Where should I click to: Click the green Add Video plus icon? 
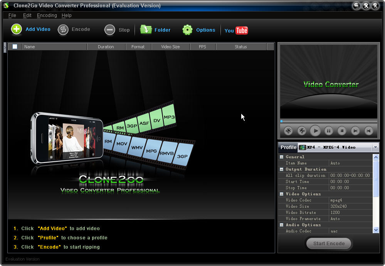(x=17, y=29)
